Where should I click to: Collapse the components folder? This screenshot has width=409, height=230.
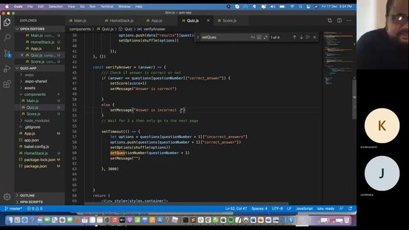[40, 95]
